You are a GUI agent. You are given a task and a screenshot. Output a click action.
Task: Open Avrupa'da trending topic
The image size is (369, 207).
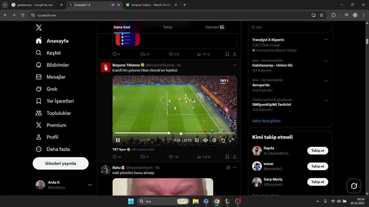[261, 85]
